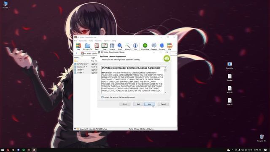Open the Wizard wand icon
The image size is (270, 152).
click(127, 46)
